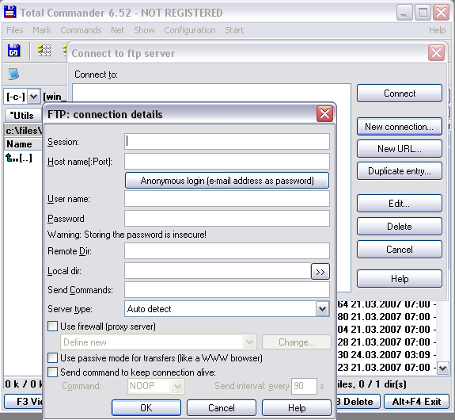The height and width of the screenshot is (420, 455).
Task: Open the Help menu in menu bar
Action: (438, 30)
